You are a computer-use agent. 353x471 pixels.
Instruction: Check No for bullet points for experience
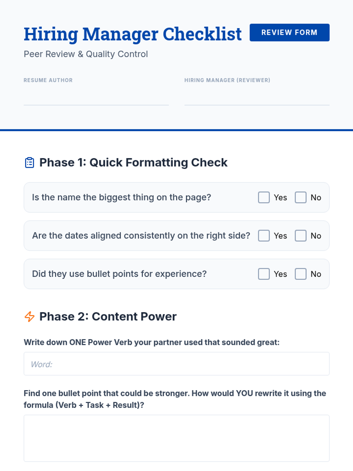click(x=301, y=274)
